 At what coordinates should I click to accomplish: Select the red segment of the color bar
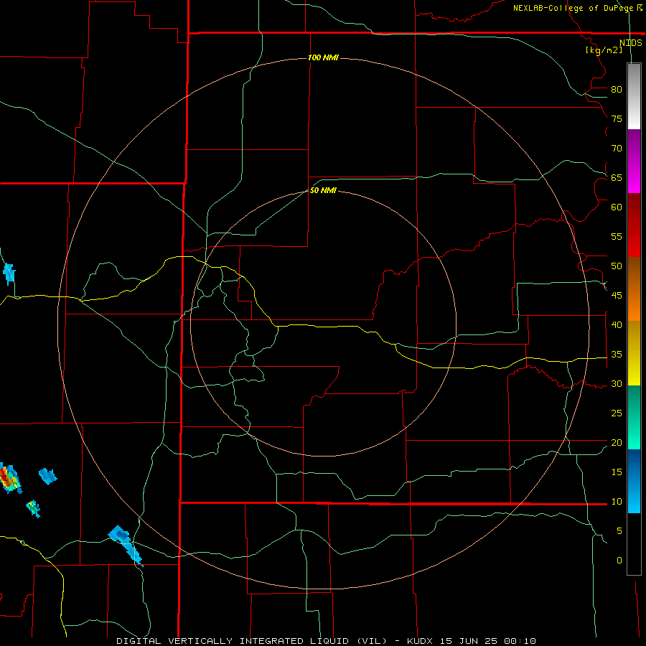pos(634,225)
